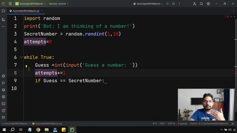Go to previous highlighted error arrow

pos(231,17)
